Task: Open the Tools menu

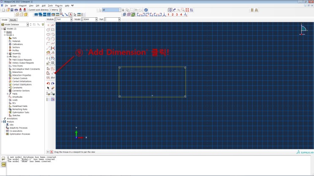Action: pyautogui.click(x=50, y=5)
